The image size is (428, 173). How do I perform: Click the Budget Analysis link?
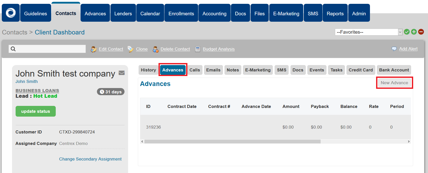(x=219, y=49)
